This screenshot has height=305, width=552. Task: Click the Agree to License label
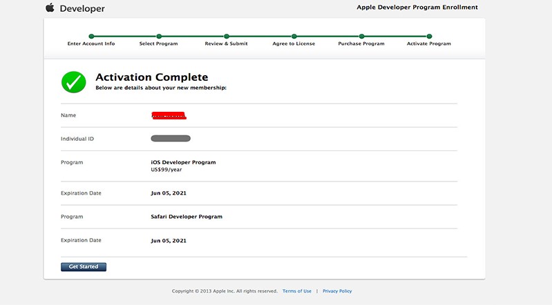pyautogui.click(x=294, y=43)
